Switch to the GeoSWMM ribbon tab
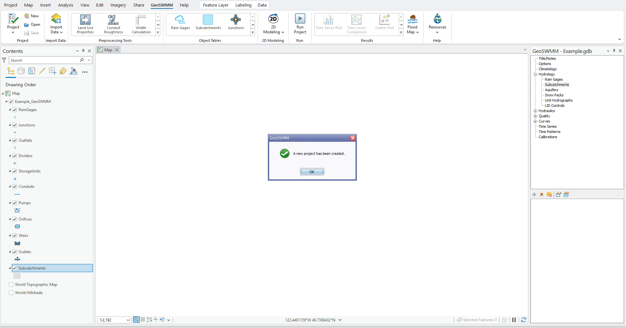626x328 pixels. click(162, 5)
